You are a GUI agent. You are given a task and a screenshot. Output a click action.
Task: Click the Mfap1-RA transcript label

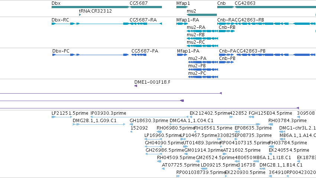[x=188, y=20]
